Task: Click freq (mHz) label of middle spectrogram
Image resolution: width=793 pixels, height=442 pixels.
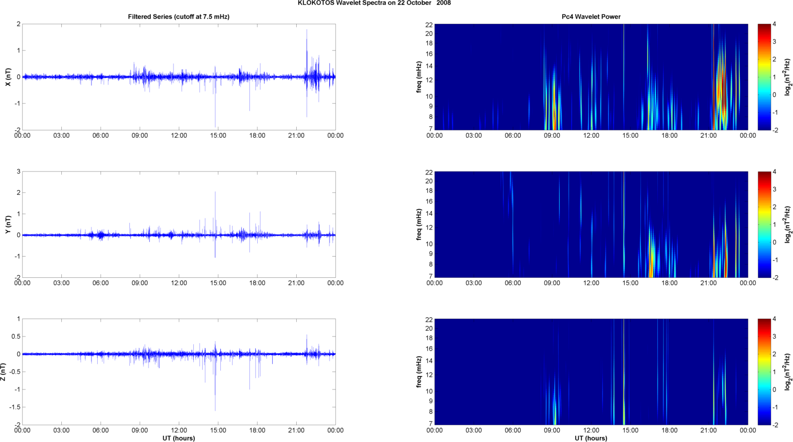Action: tap(419, 224)
